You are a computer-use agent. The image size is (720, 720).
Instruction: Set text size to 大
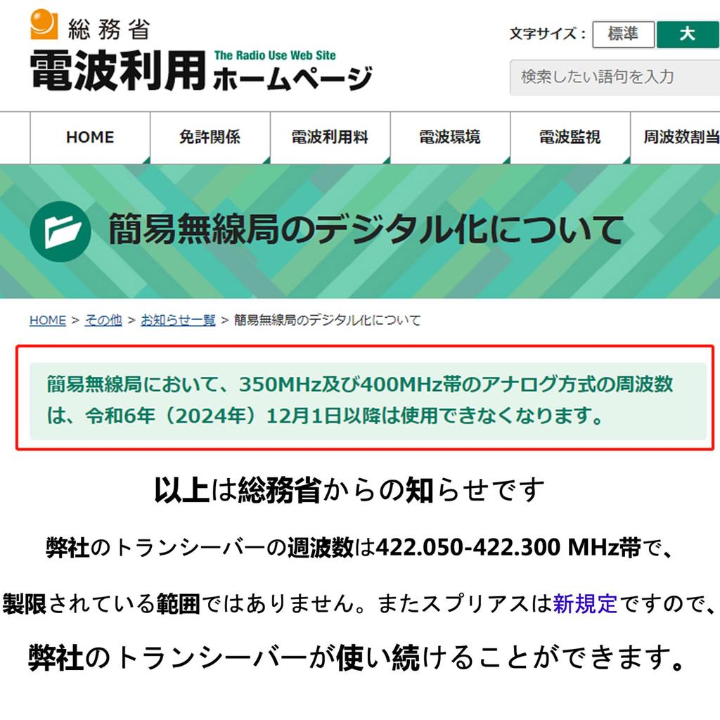tap(688, 34)
